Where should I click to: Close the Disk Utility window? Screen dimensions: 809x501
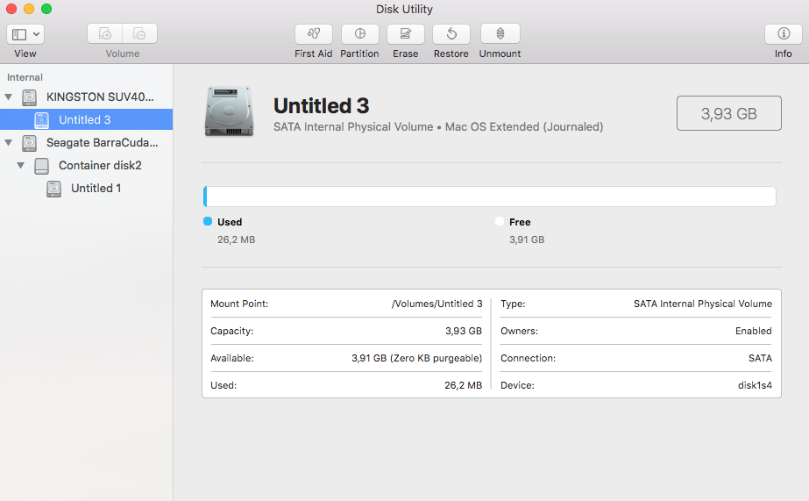(11, 9)
